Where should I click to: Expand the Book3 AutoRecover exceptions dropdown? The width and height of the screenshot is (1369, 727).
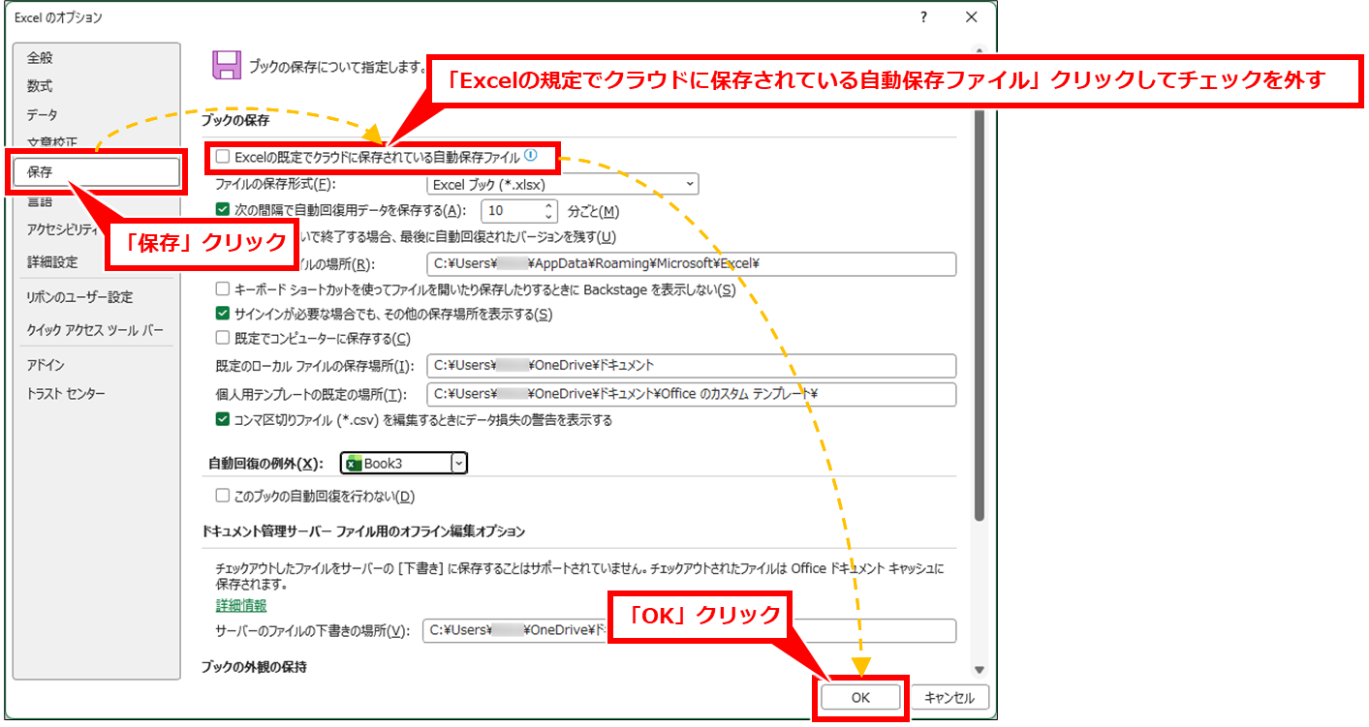tap(458, 464)
